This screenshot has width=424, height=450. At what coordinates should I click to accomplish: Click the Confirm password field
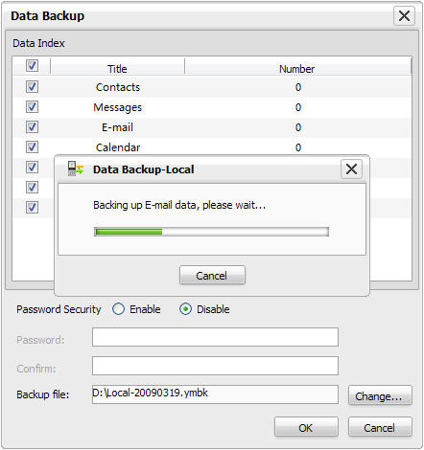coord(215,366)
